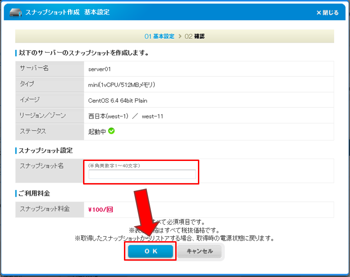This screenshot has height=277, width=350.
Task: Click the ¥100/回 snapshot fee
Action: 99,209
